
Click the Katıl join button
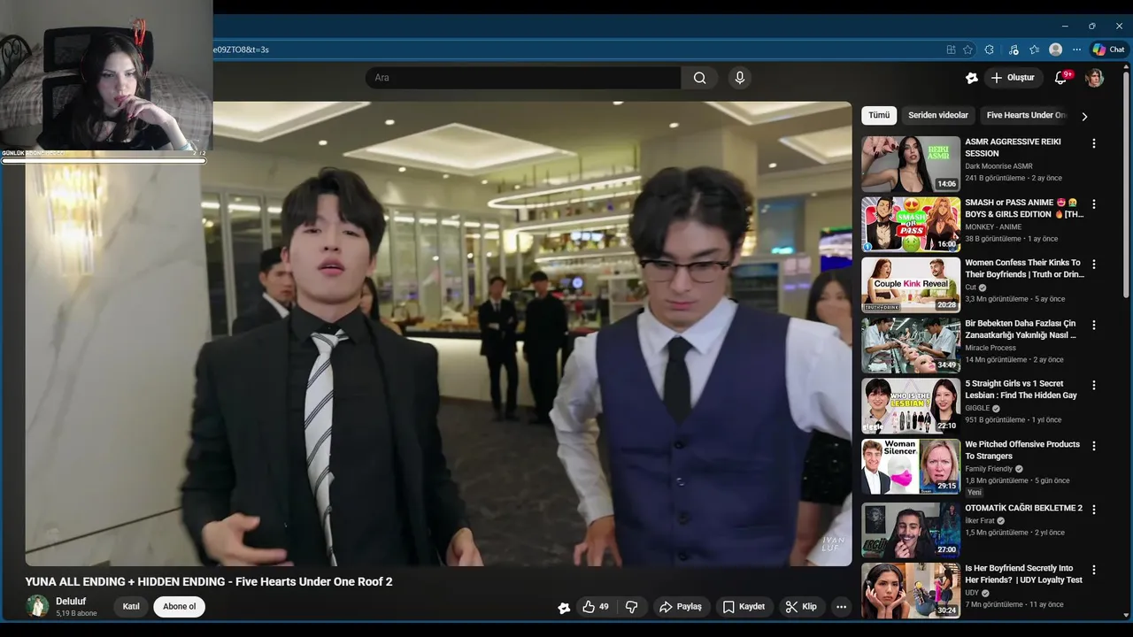coord(131,607)
